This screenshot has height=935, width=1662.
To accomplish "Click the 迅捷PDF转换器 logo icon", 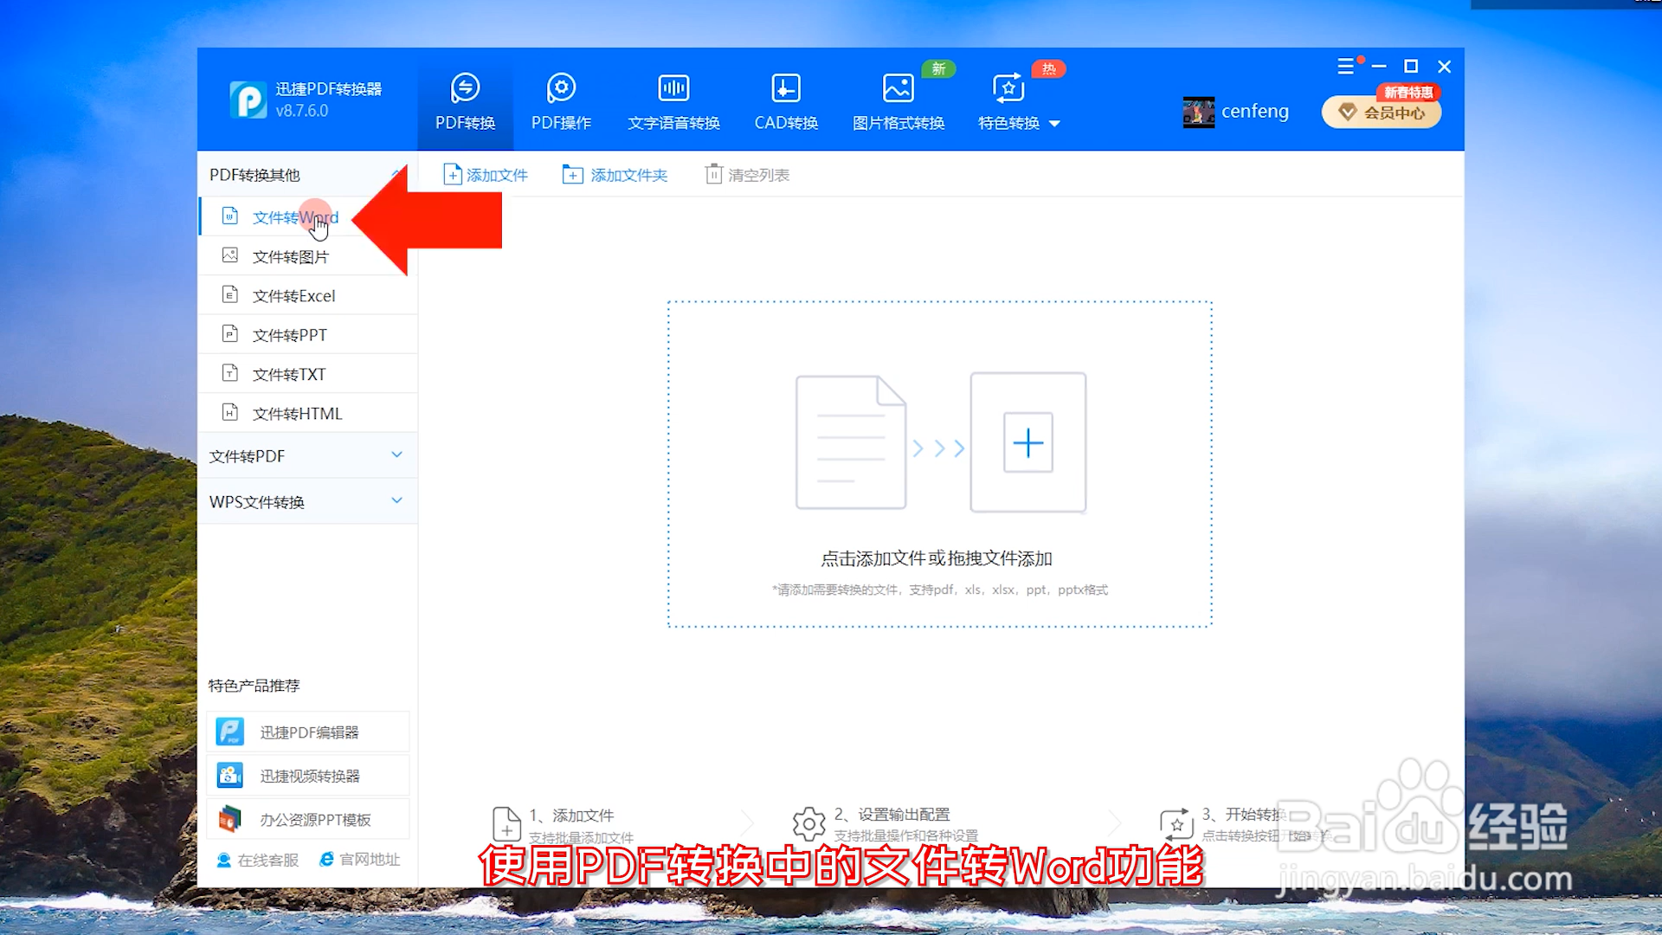I will tap(248, 100).
